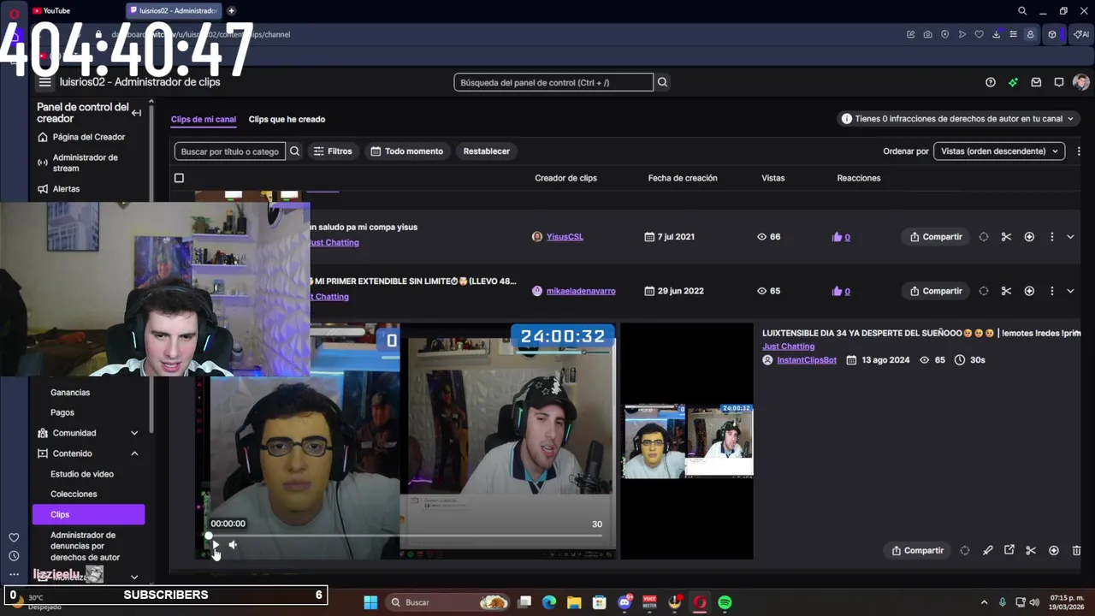
Task: Click Compartir for the expanded clip
Action: coord(918,551)
